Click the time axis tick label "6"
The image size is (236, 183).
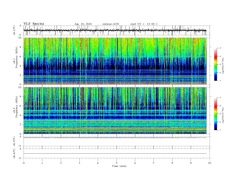point(135,163)
